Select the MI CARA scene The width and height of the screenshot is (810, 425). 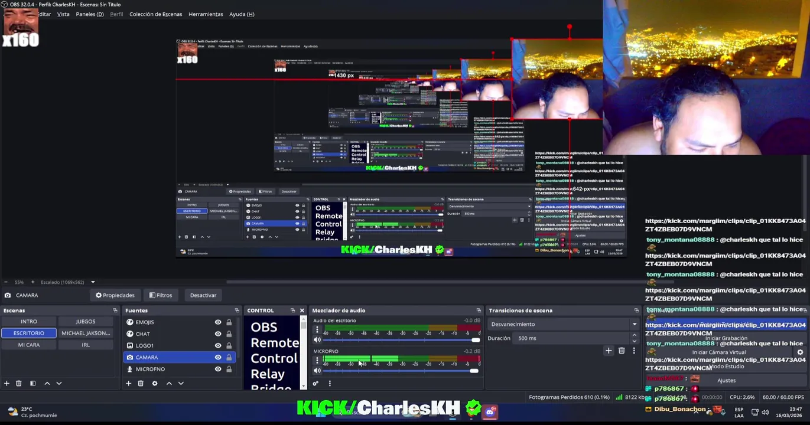(x=29, y=345)
